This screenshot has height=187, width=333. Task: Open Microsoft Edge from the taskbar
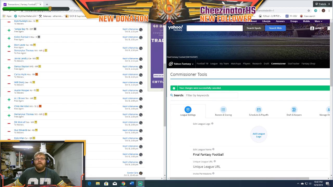[89, 184]
